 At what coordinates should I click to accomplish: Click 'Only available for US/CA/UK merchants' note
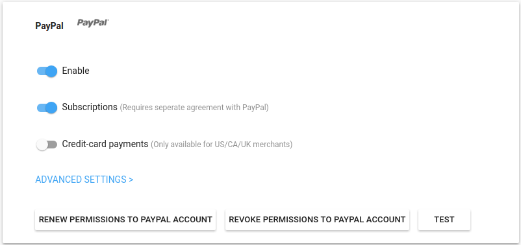pyautogui.click(x=222, y=145)
